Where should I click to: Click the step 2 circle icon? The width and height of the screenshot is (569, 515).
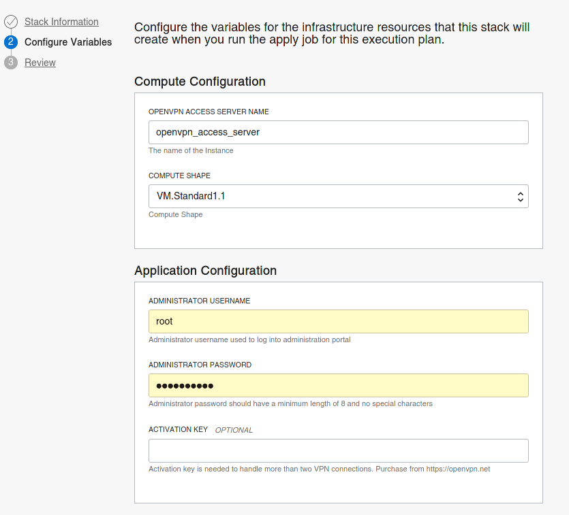point(11,42)
